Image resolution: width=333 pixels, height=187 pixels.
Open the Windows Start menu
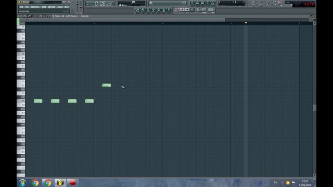point(22,182)
